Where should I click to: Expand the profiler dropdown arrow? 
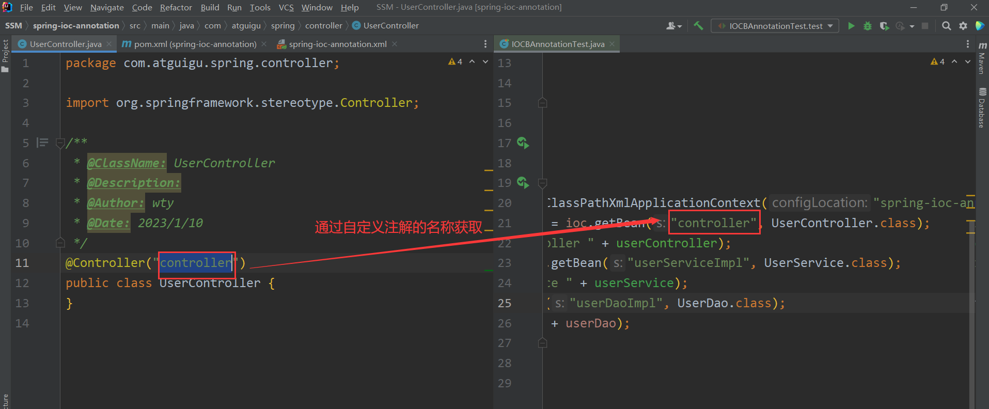(912, 26)
